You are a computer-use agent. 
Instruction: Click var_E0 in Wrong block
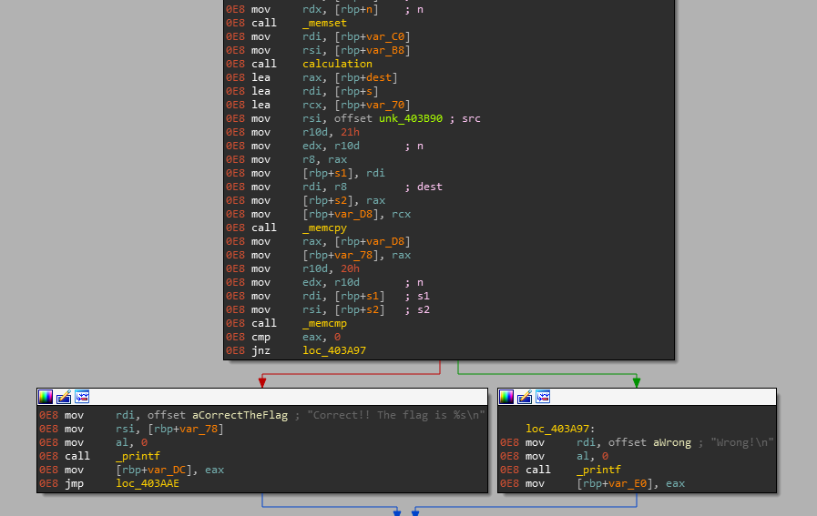tap(628, 484)
